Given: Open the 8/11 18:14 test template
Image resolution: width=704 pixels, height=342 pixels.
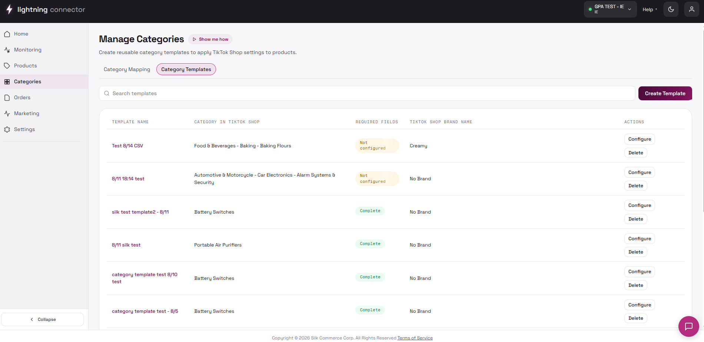Looking at the screenshot, I should [128, 179].
